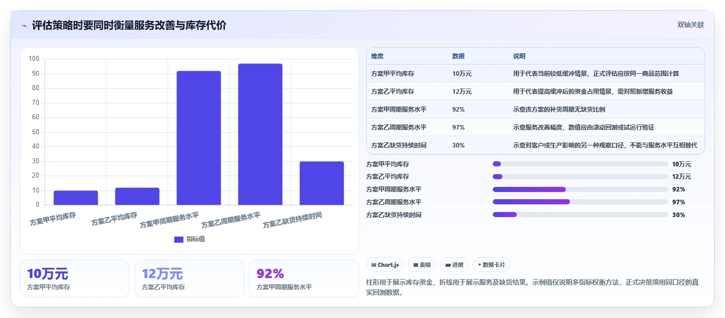Viewport: 725px width, 318px height.
Task: Click the 方案乙平均库存 bar in the chart
Action: (x=137, y=196)
